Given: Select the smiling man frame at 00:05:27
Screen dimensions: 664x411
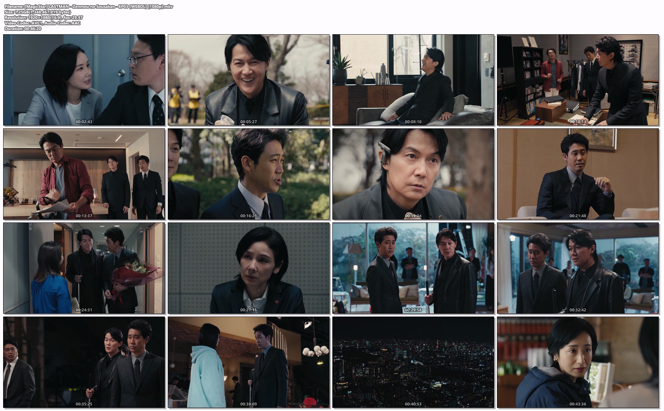Looking at the screenshot, I should [x=249, y=80].
